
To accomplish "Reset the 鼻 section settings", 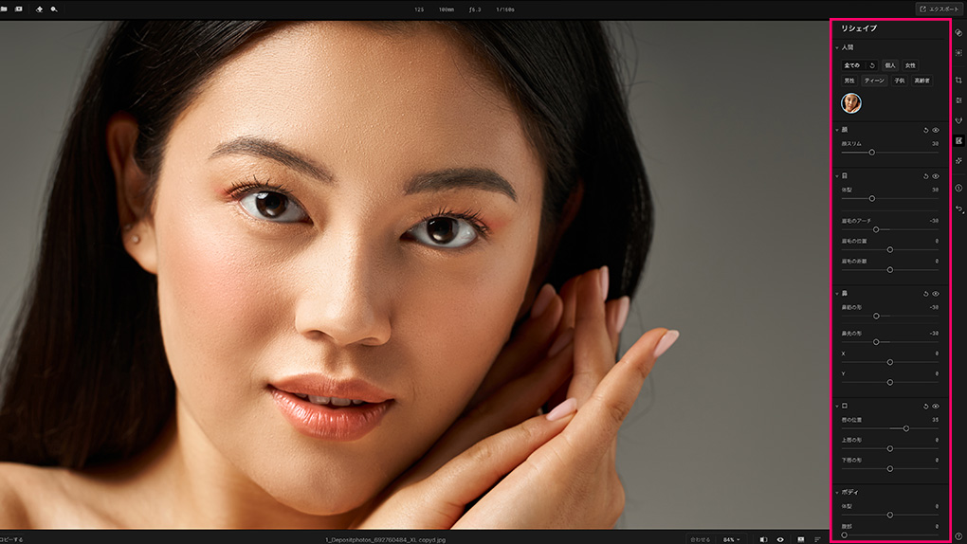I will click(x=925, y=294).
